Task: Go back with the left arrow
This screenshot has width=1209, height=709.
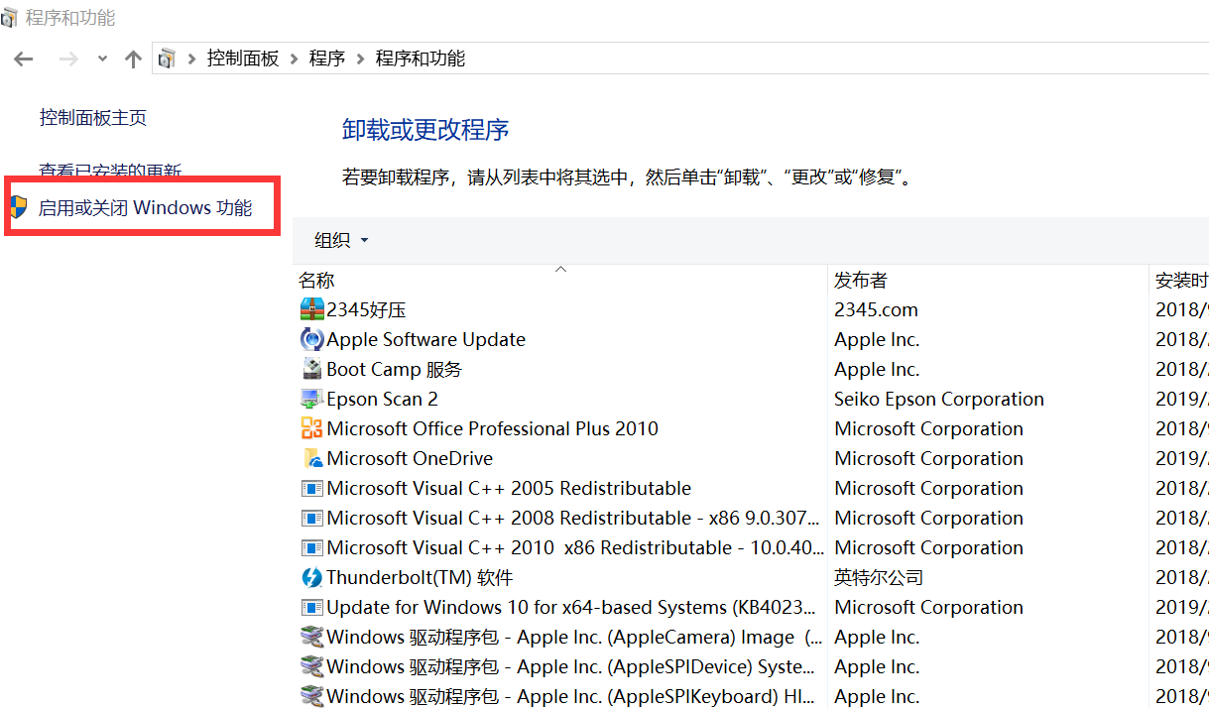Action: coord(24,59)
